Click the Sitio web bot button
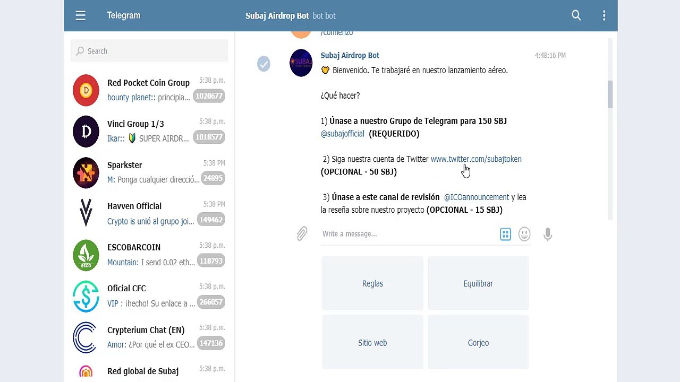Screen dimensions: 680x382 click(372, 343)
